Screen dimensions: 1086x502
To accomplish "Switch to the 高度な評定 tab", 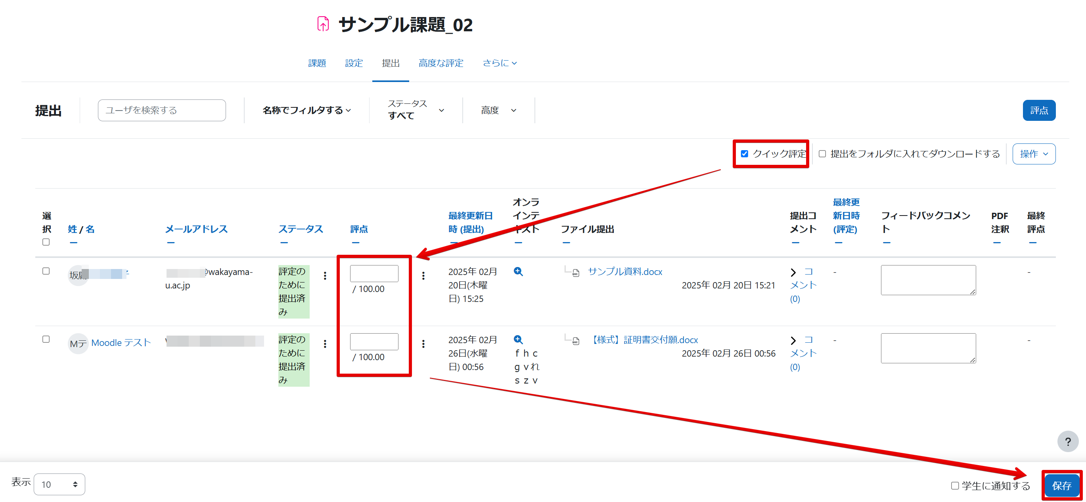I will pos(441,63).
